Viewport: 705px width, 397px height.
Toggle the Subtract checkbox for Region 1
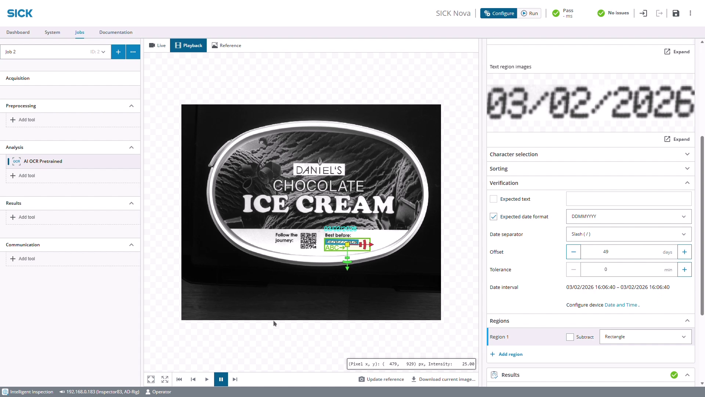570,337
